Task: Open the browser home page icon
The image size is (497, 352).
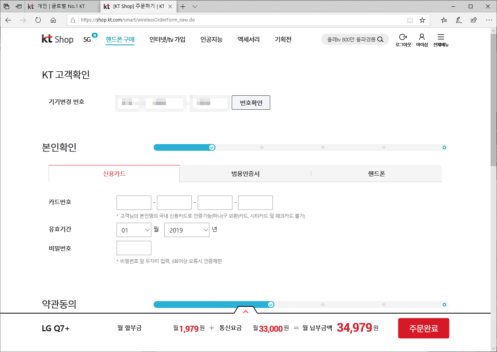Action: tap(53, 20)
